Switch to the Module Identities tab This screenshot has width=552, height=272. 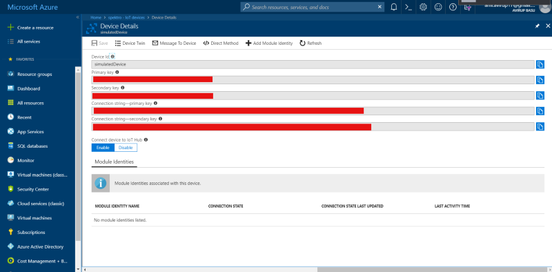point(114,162)
